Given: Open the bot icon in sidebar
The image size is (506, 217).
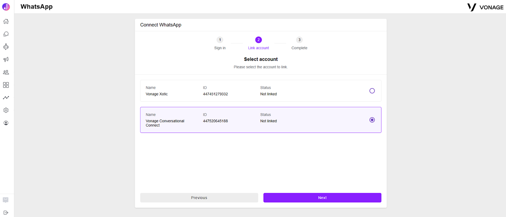Looking at the screenshot, I should [x=6, y=47].
